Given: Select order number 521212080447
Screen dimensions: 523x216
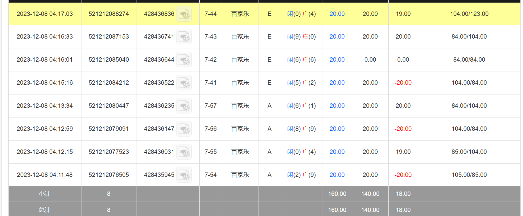Looking at the screenshot, I should [109, 106].
